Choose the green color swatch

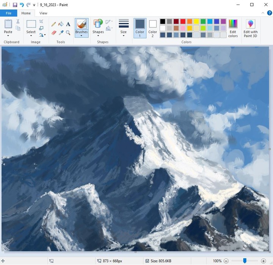(203, 21)
